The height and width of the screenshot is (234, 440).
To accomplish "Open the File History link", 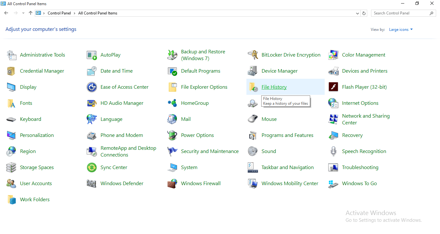I will coord(274,87).
